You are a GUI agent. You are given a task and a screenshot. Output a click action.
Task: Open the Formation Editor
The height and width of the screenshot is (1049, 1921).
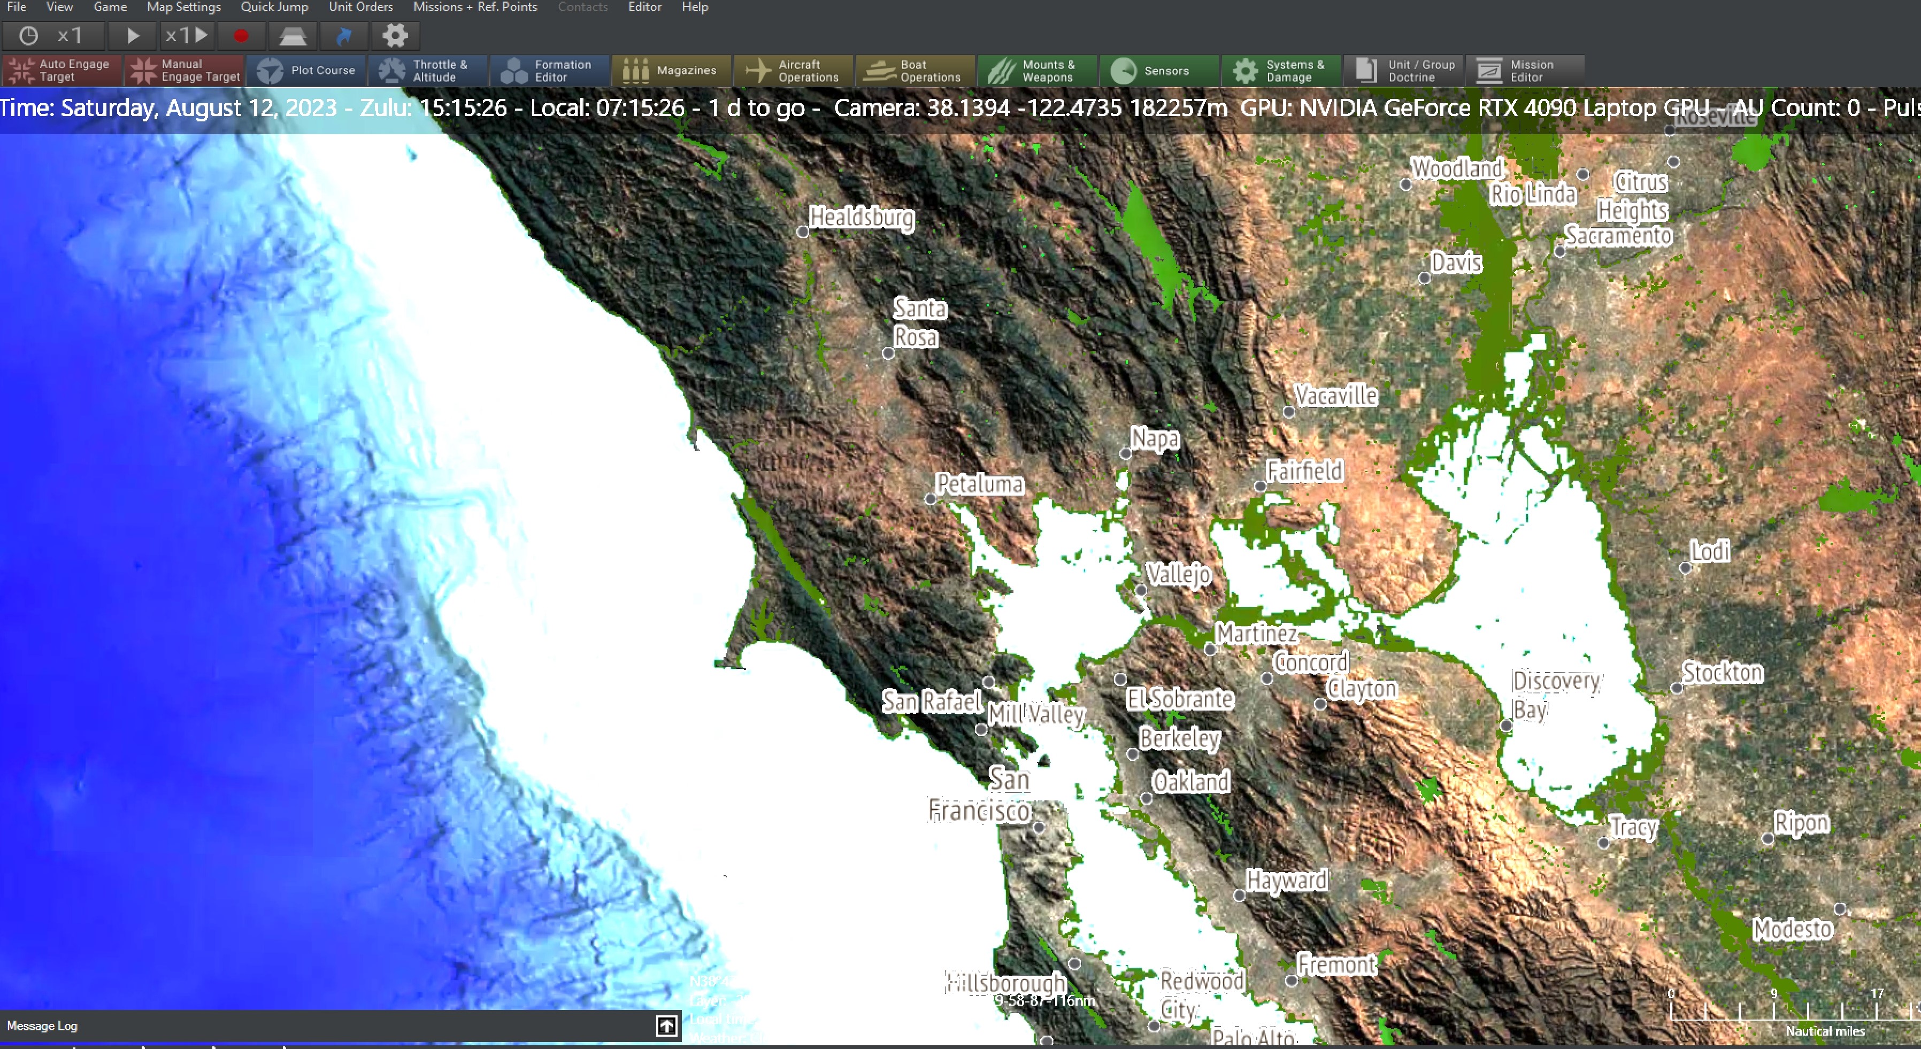pyautogui.click(x=550, y=70)
